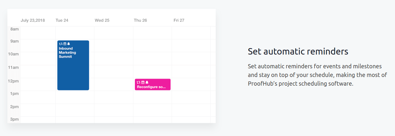Select the Fri 27 day header

click(179, 20)
